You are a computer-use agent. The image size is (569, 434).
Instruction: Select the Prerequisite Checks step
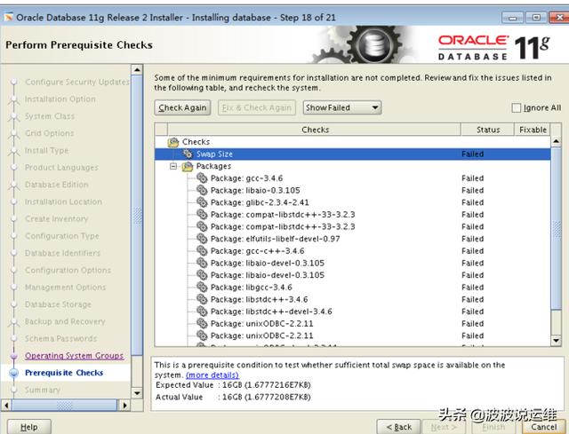(x=64, y=373)
